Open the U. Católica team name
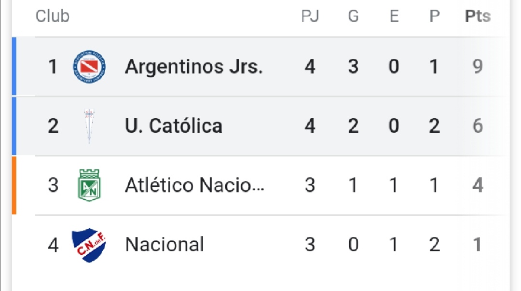 [174, 126]
